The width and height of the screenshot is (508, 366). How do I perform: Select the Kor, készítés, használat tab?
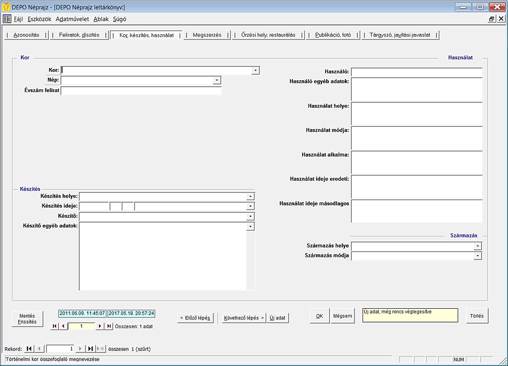click(147, 35)
